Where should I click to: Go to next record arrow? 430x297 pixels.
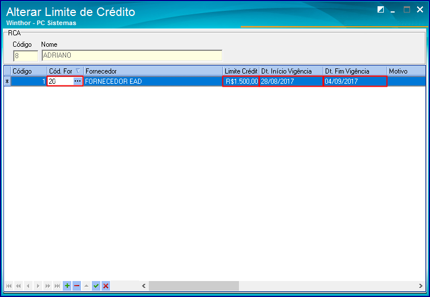coord(38,286)
